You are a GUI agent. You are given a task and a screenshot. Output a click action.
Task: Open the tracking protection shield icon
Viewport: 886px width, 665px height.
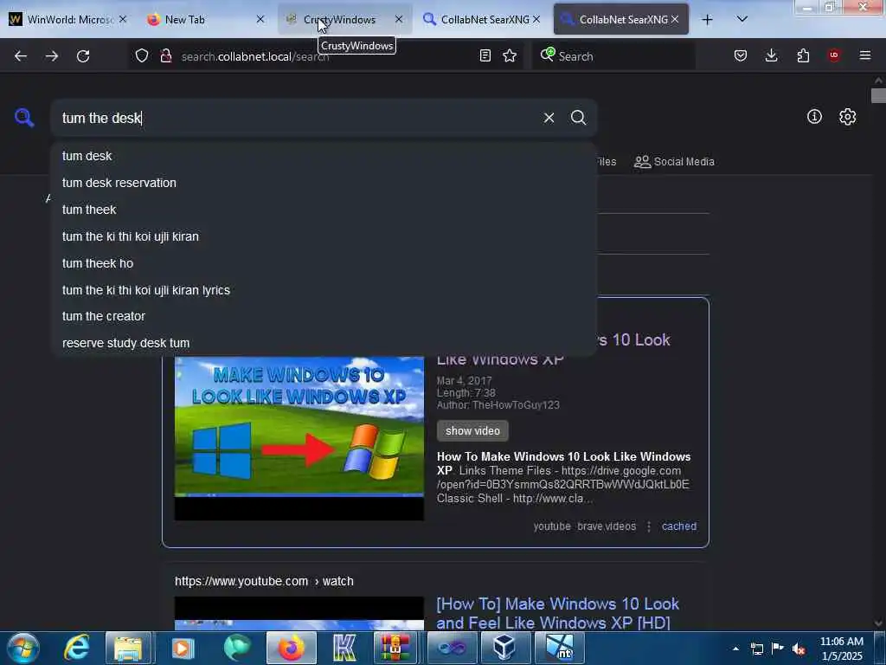pyautogui.click(x=142, y=55)
